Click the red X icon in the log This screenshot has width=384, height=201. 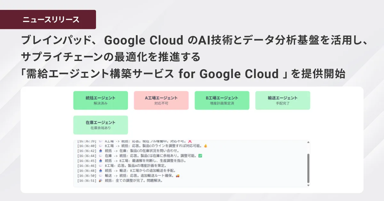[x=190, y=141]
